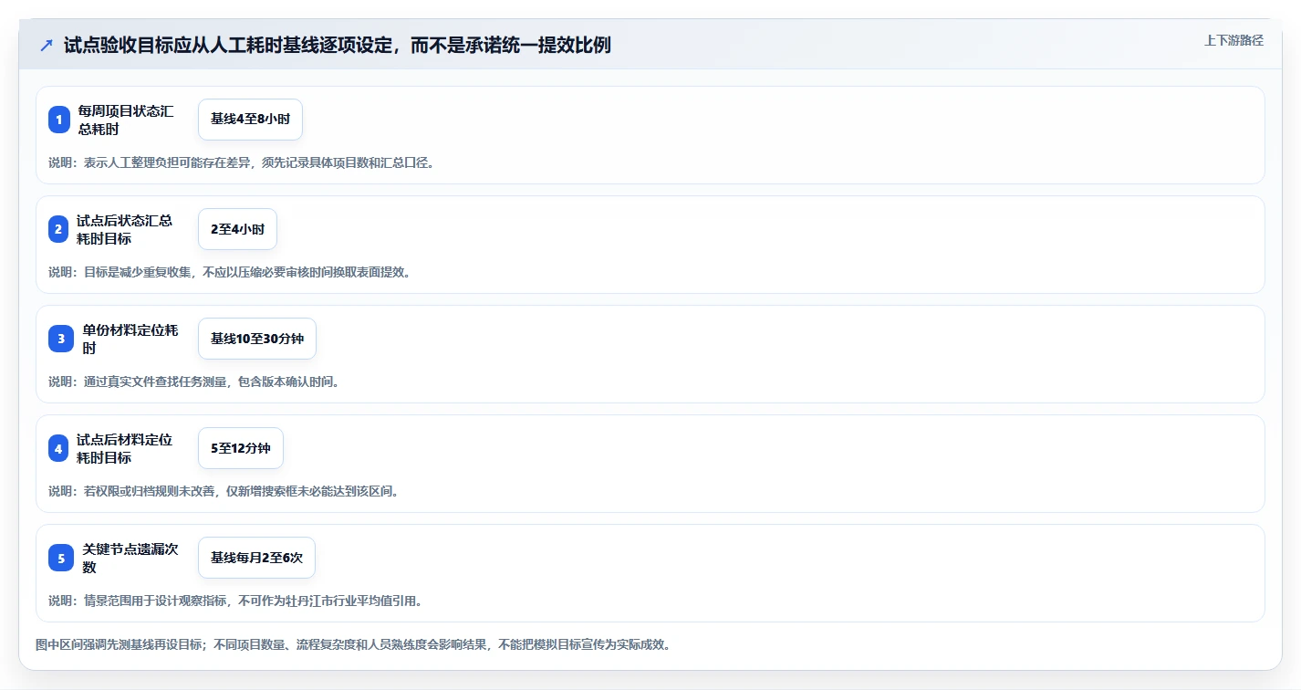The width and height of the screenshot is (1301, 690).
Task: Click the 关键节点遗漏次数 heading
Action: click(130, 558)
